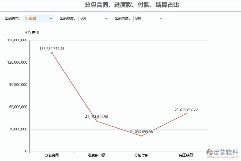This screenshot has height=161, width=241.
Task: Click the dropdown arrow on 500 selector
Action: [x=161, y=19]
